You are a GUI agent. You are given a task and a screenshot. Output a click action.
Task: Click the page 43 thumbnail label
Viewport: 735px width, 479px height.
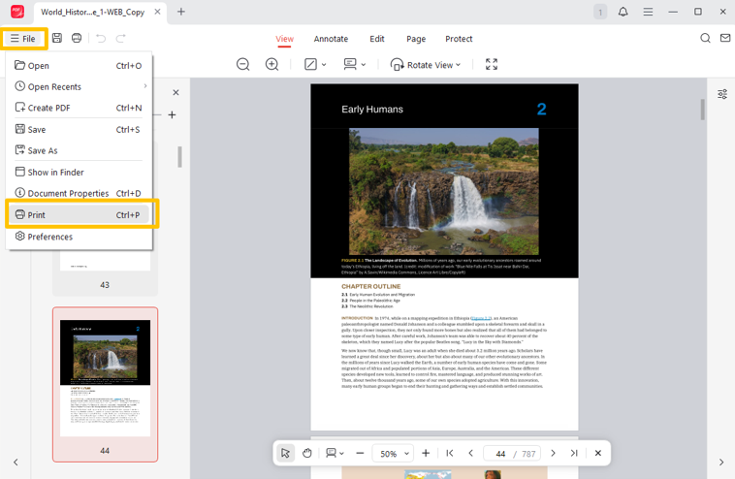point(105,285)
